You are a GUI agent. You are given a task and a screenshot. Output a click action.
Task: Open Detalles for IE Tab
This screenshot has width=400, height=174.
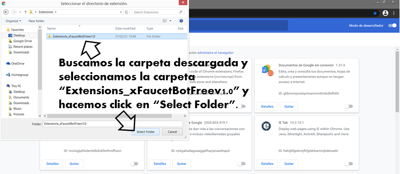point(267,163)
